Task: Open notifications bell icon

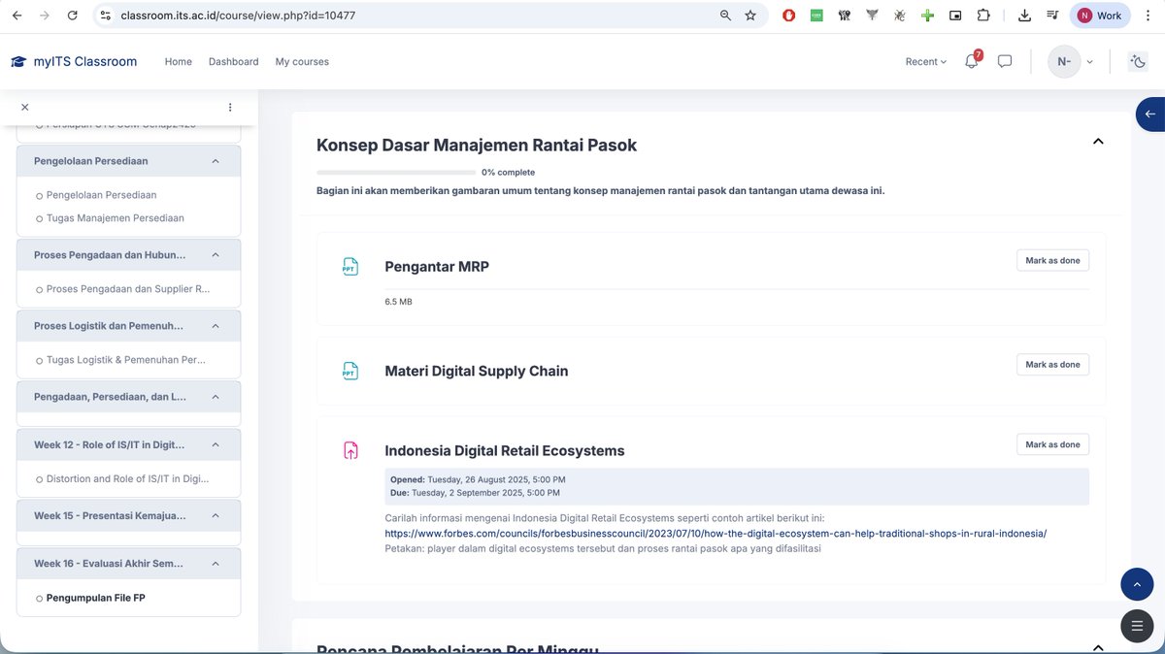Action: pyautogui.click(x=971, y=61)
